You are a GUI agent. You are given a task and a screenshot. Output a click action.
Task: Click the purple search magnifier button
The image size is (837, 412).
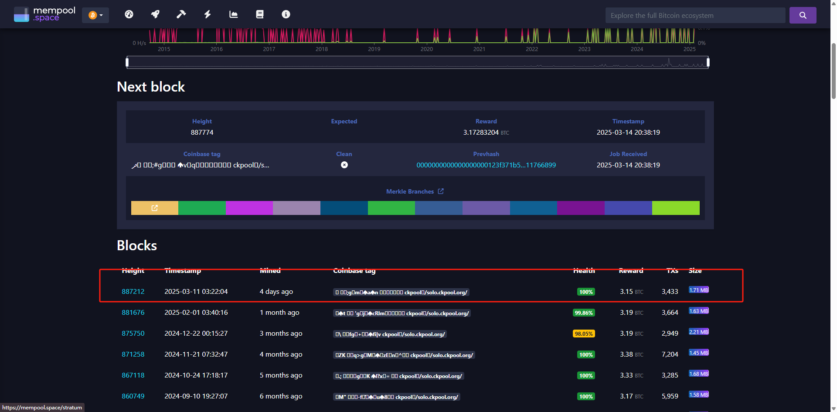(803, 15)
